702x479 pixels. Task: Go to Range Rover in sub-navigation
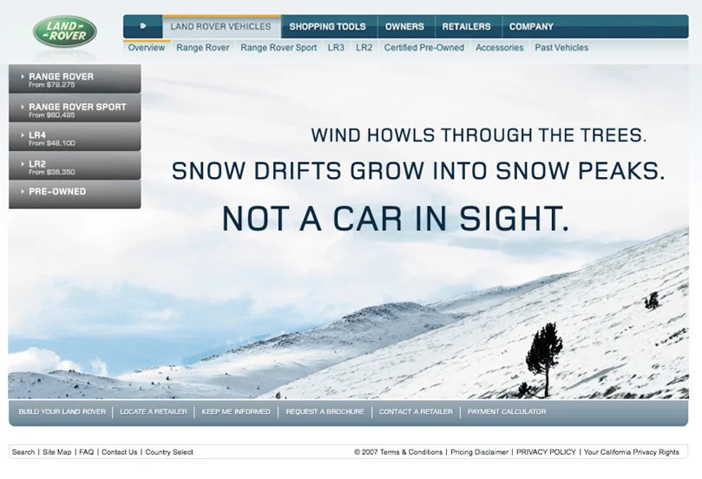(x=203, y=48)
